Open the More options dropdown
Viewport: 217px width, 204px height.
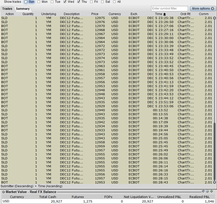[x=203, y=9]
